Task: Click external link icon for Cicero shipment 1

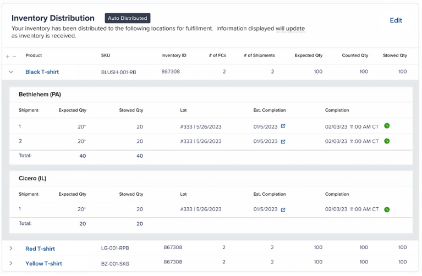Action: [x=283, y=209]
